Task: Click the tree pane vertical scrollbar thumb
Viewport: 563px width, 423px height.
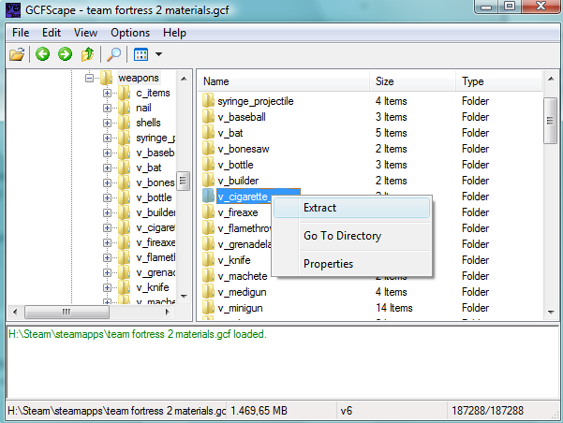Action: 183,181
